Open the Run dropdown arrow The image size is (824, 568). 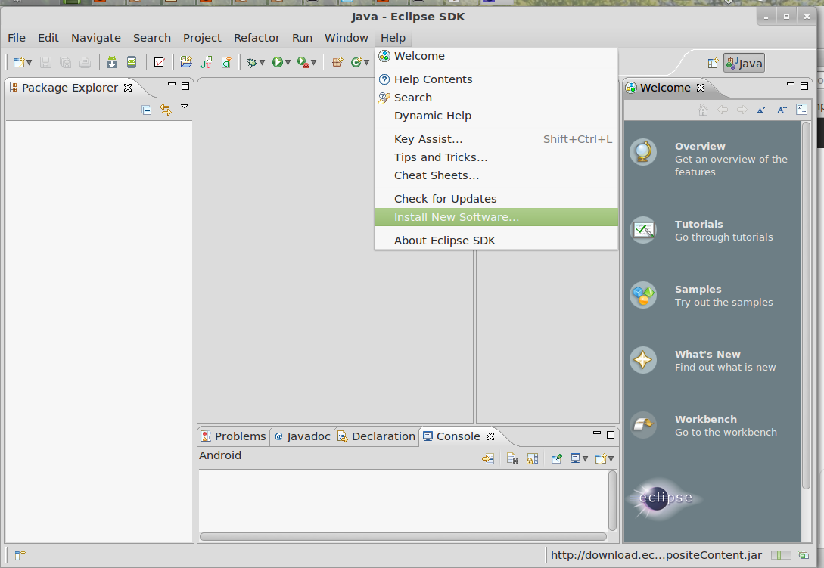(288, 63)
